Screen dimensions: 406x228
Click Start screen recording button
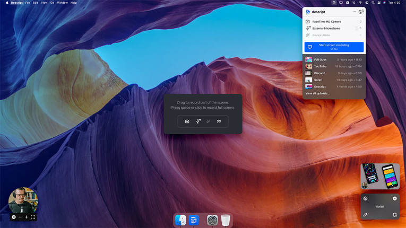click(334, 47)
